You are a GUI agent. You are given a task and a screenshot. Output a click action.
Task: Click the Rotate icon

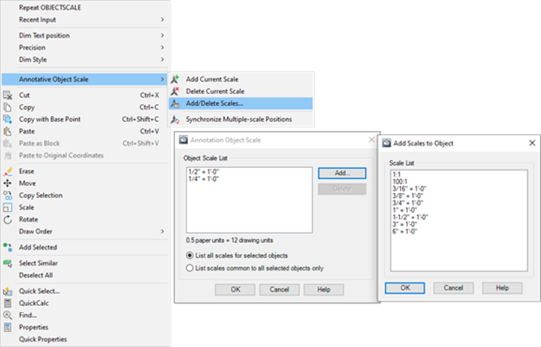pyautogui.click(x=8, y=220)
